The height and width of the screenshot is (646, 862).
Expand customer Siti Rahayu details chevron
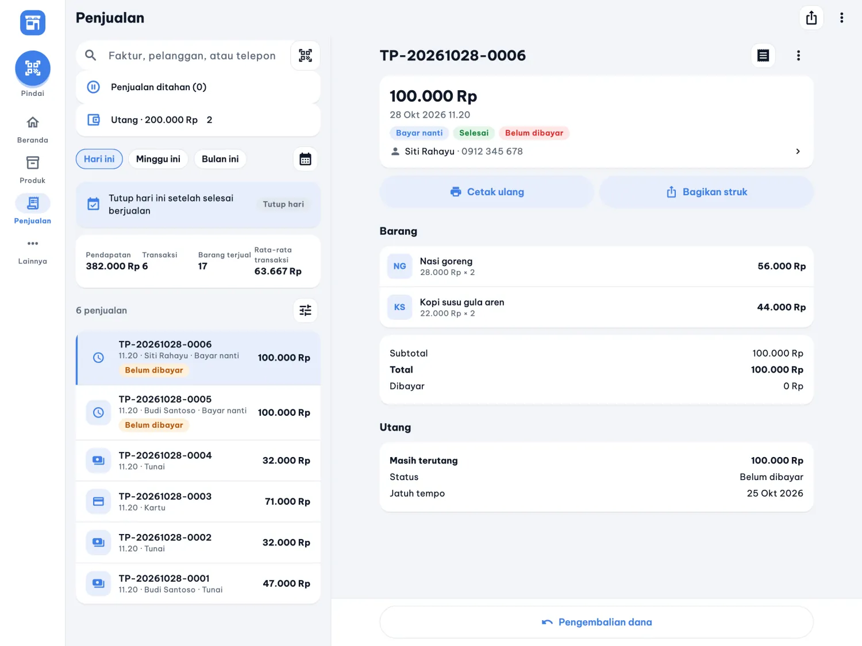tap(798, 151)
